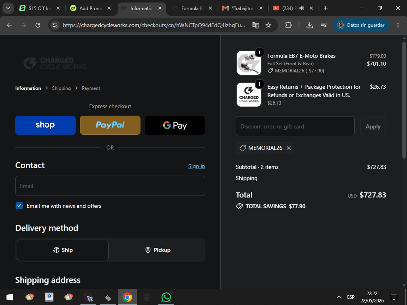
Task: Check out with PayPal
Action: coord(110,125)
